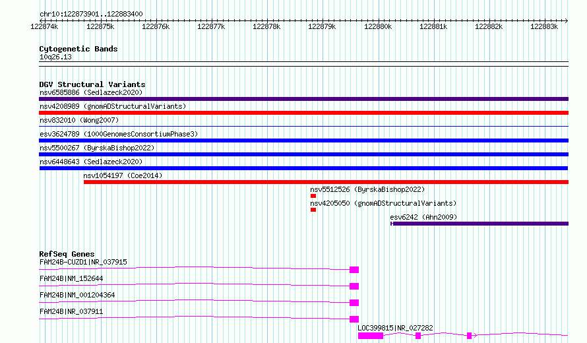Click the chr10:122873901..122883400 region label
This screenshot has height=343, width=587.
(x=91, y=14)
